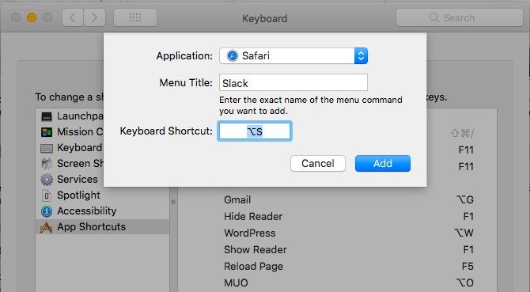This screenshot has width=530, height=292.
Task: Select the Gmail shortcut row
Action: [x=349, y=199]
